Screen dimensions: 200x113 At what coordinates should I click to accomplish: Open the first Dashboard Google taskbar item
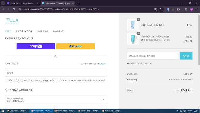tap(18, 111)
